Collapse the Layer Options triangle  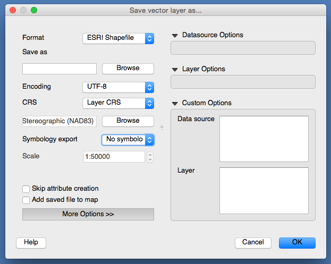pos(175,70)
